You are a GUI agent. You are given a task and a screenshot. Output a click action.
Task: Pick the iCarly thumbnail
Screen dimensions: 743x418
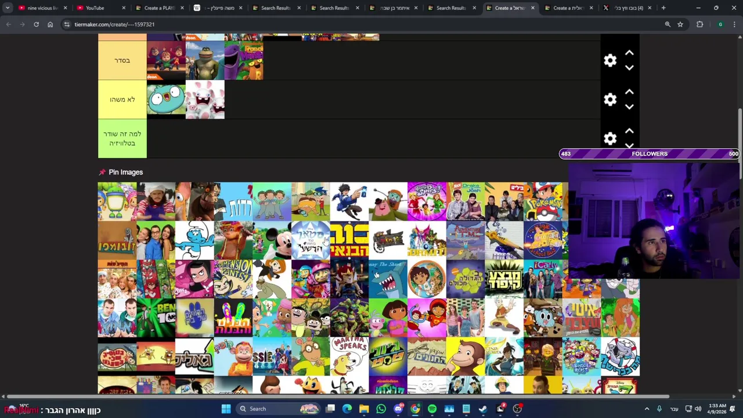[x=543, y=279]
